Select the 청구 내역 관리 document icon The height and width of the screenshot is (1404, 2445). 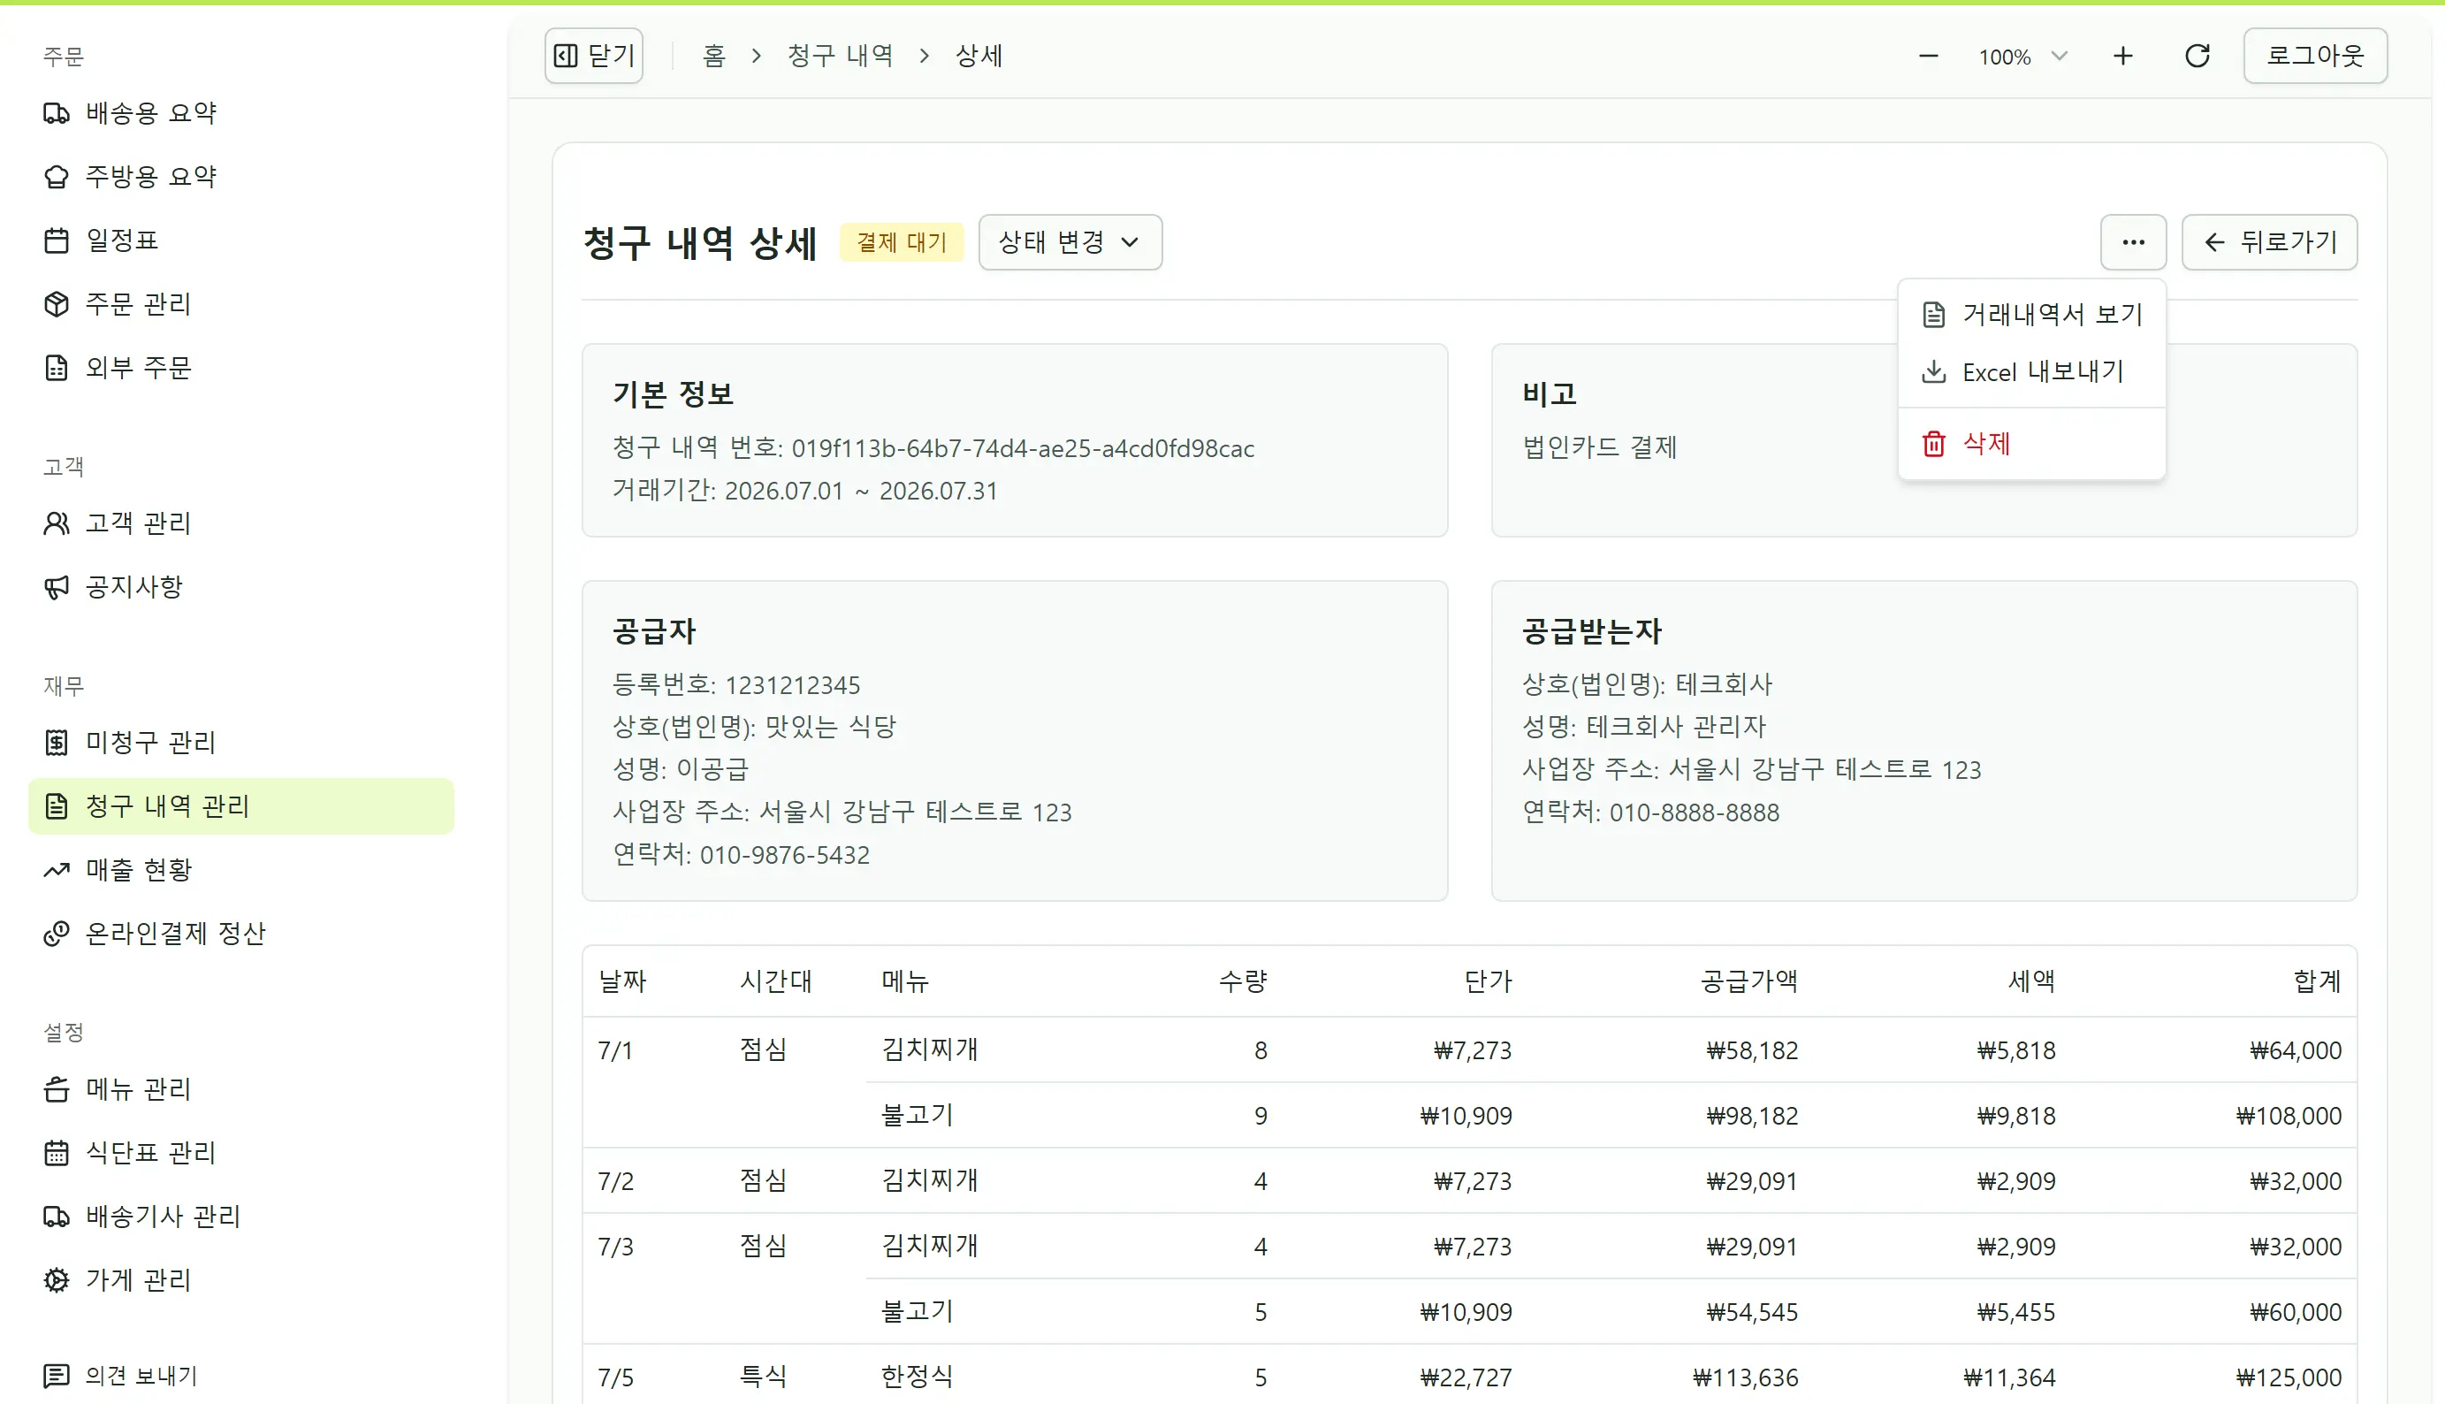[x=56, y=806]
